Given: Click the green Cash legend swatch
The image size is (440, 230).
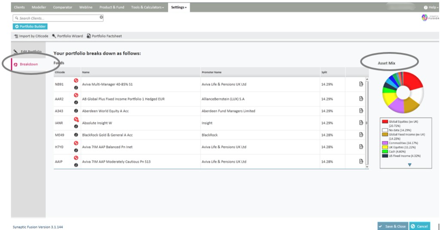Looking at the screenshot, I should click(385, 151).
